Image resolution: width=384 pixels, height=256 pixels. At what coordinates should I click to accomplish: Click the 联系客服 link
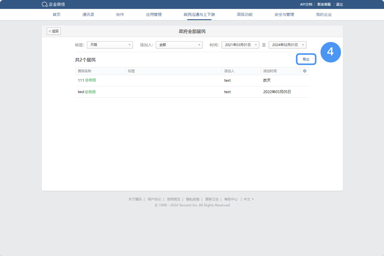[x=324, y=4]
